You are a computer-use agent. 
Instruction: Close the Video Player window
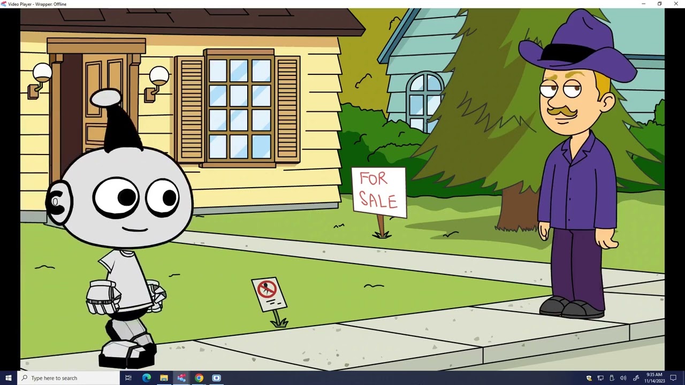676,4
